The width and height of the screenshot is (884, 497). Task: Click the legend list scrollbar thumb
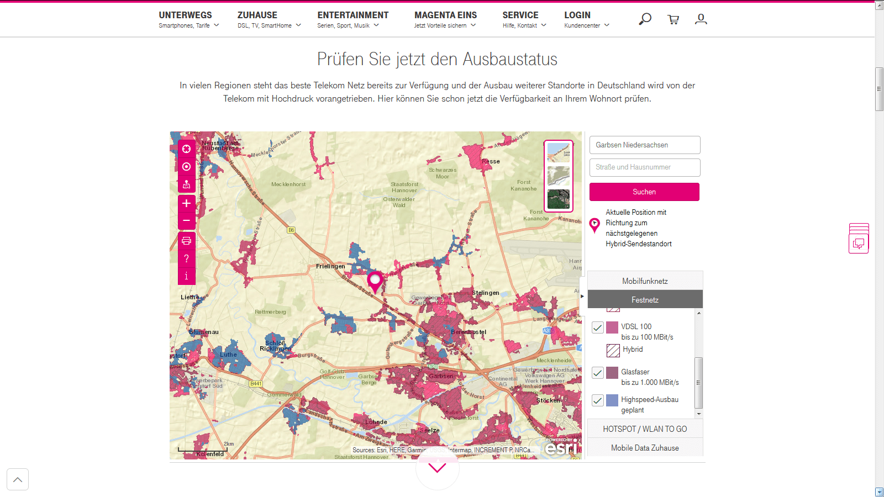[x=699, y=383]
